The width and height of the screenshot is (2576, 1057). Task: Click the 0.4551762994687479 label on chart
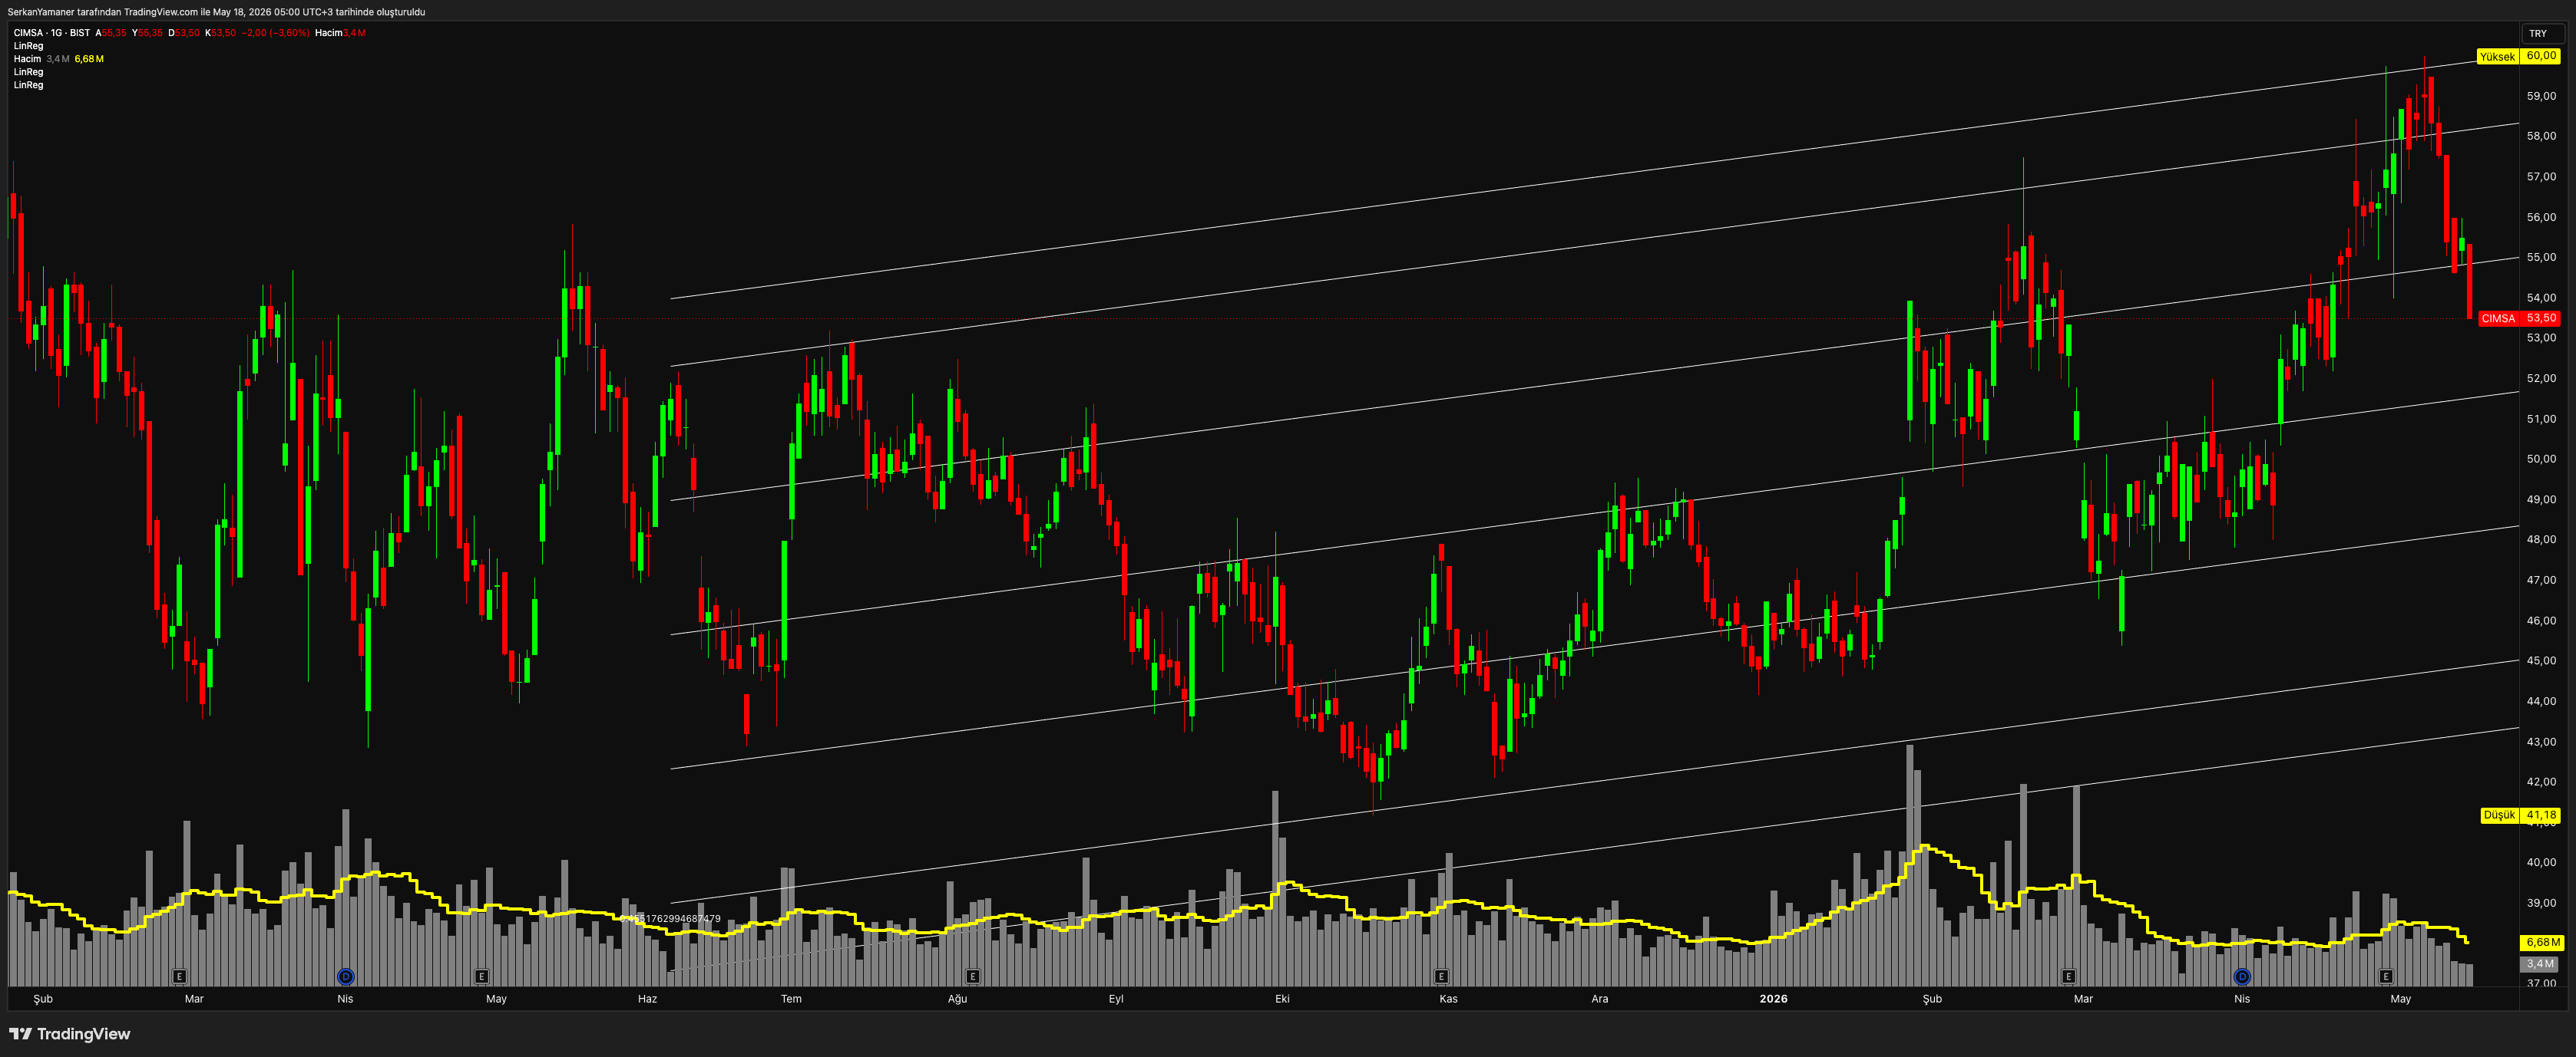[x=670, y=919]
